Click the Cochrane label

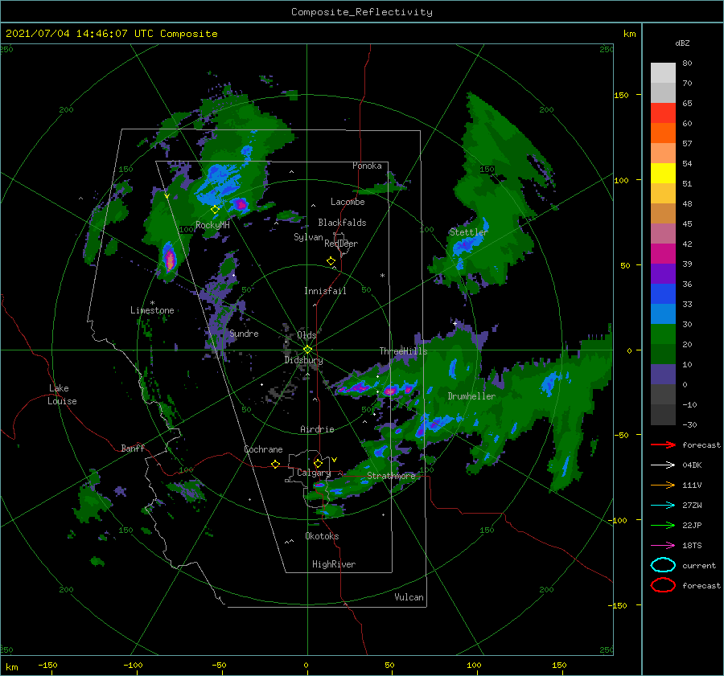click(x=263, y=449)
